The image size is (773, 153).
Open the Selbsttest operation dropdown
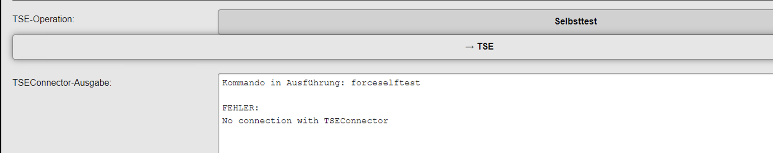pyautogui.click(x=495, y=21)
